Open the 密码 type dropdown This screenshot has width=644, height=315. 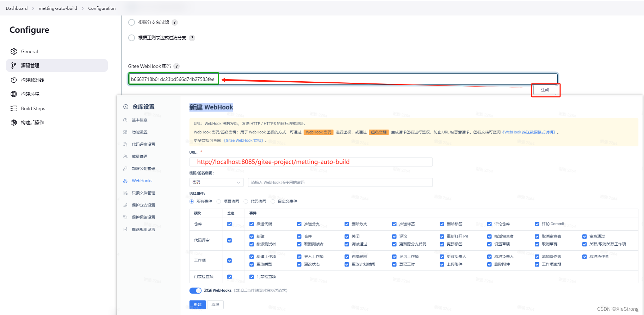216,182
